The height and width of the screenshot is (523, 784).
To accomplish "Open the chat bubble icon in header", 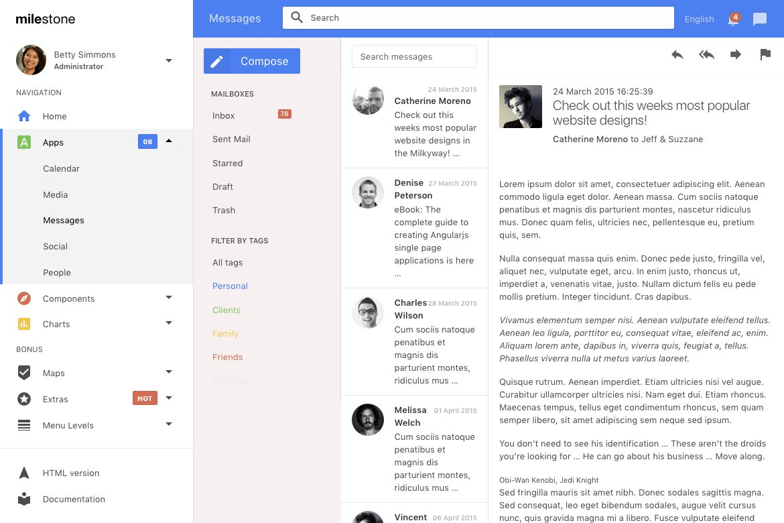I will (759, 19).
